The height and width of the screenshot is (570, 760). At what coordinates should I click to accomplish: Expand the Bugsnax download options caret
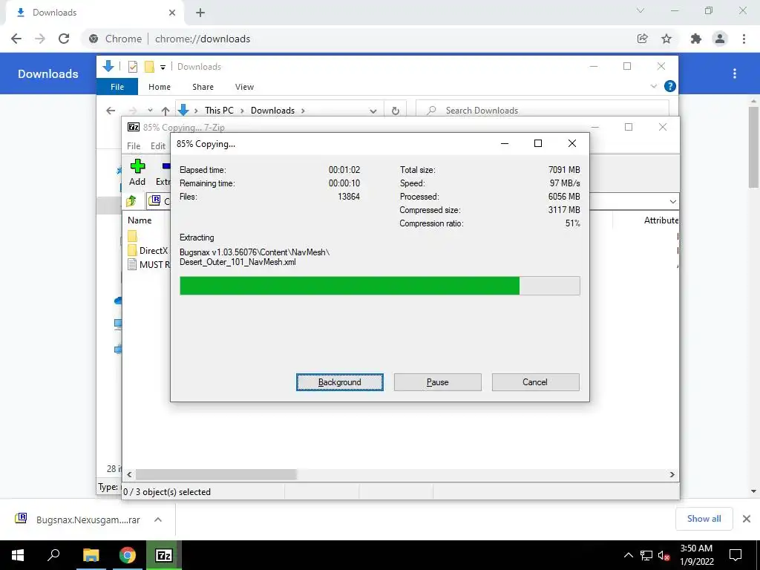coord(158,520)
